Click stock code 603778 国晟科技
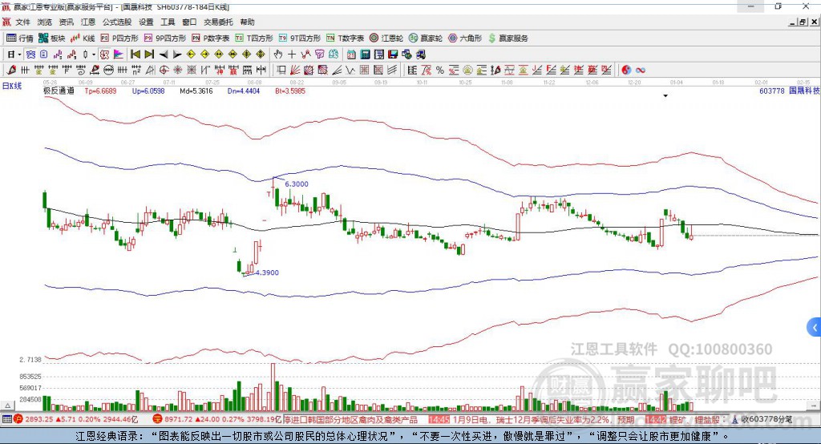This screenshot has width=821, height=444. tap(789, 91)
